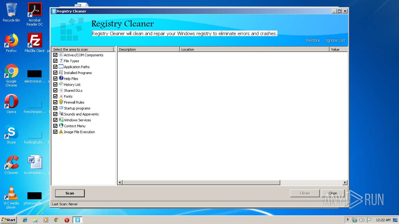Screen dimensions: 399x224
Task: Click the Windows Start button
Action: coord(9,220)
